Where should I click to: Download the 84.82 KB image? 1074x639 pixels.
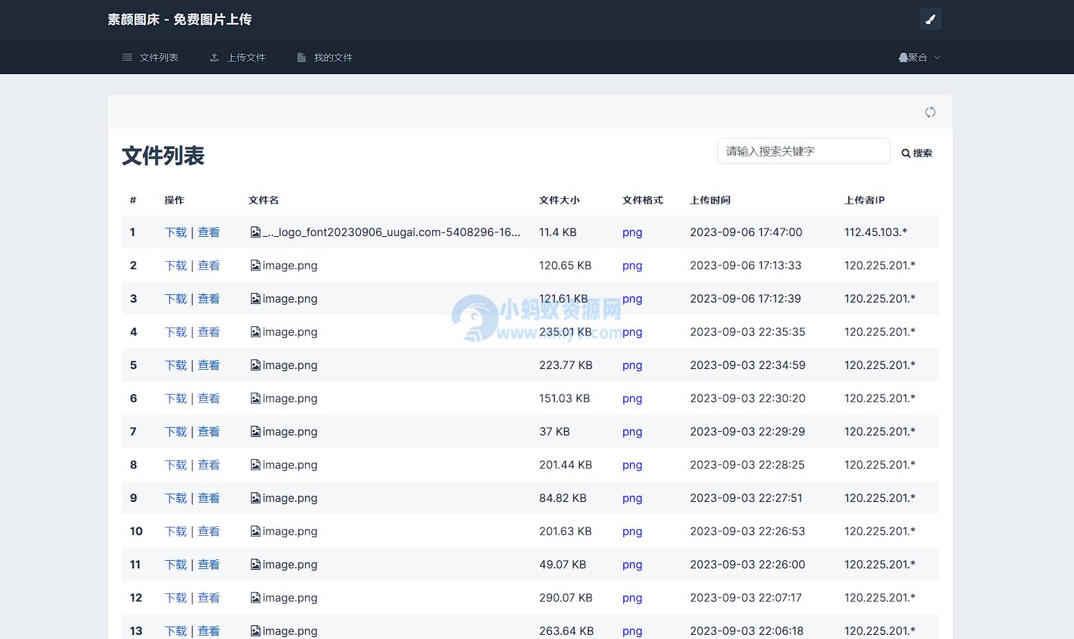(176, 498)
